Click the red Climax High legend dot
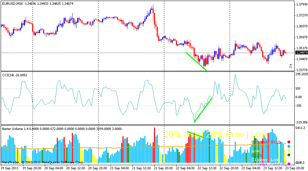Image resolution: width=308 pixels, height=171 pixels. coord(288,142)
